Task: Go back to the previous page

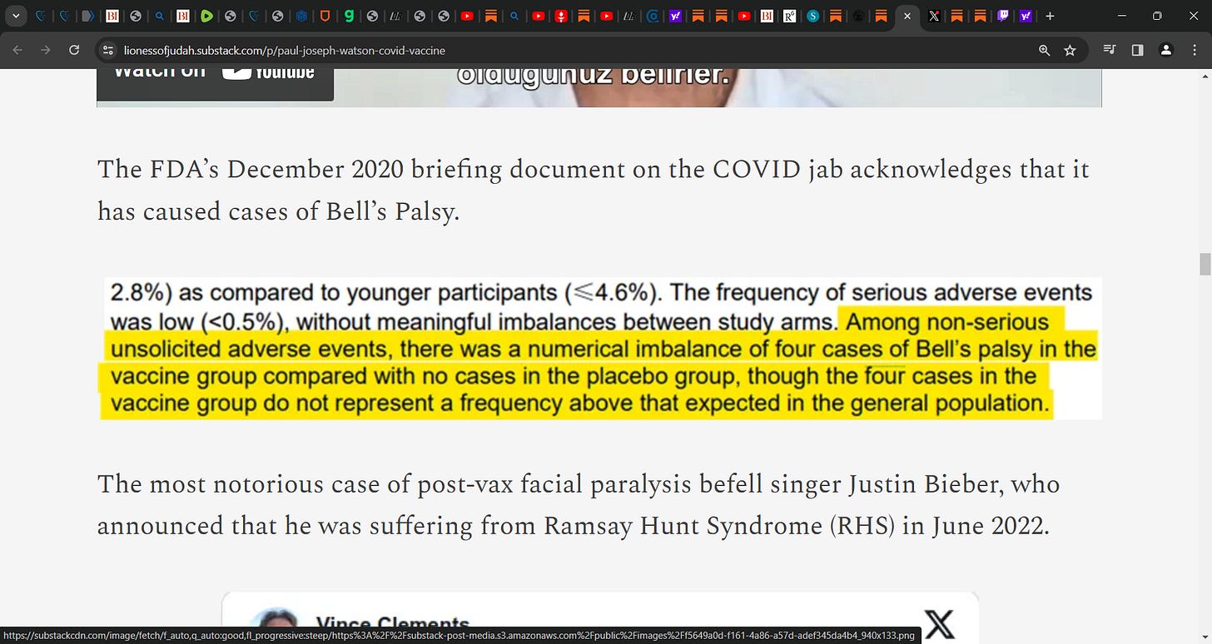Action: 18,50
